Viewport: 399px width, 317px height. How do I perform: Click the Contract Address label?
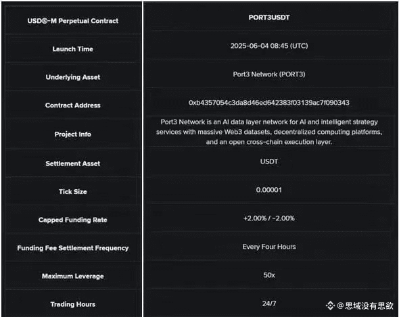73,105
